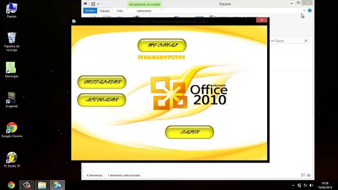338x190 pixels.
Task: Switch Explorer to large icons view
Action: (x=308, y=175)
